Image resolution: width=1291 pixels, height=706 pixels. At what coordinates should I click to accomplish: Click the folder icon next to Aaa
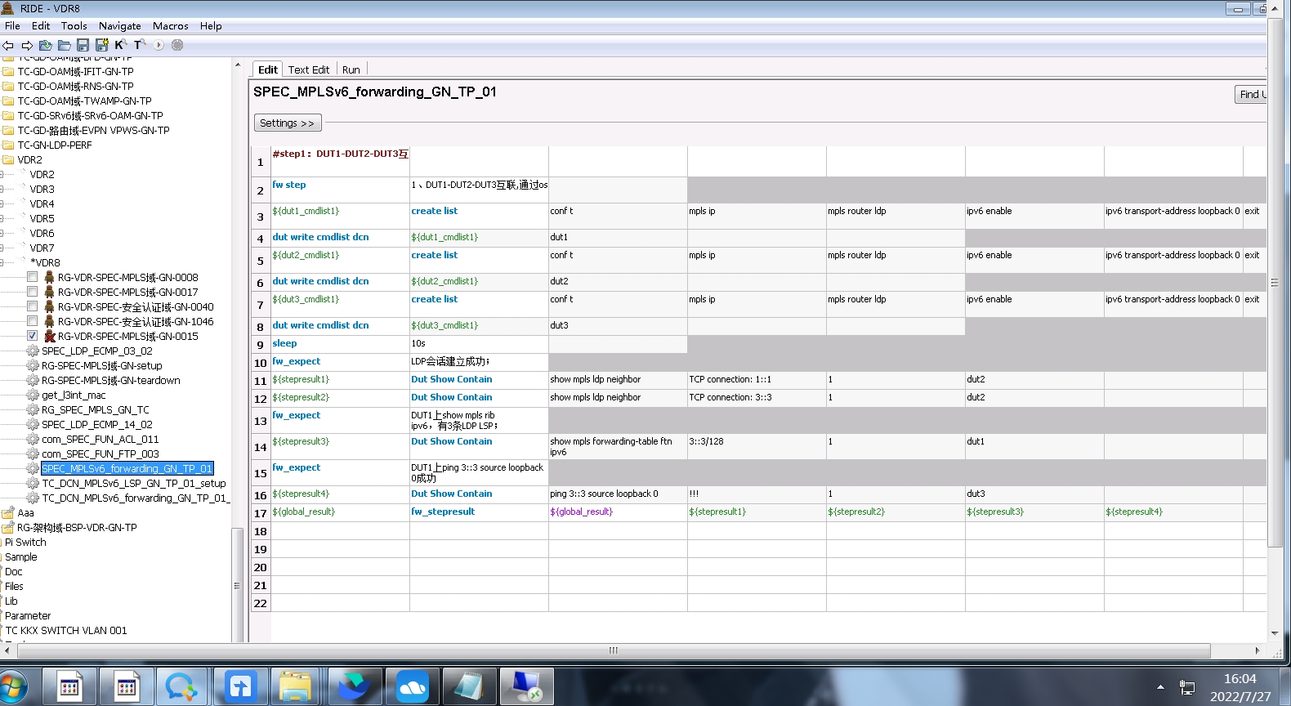point(8,512)
